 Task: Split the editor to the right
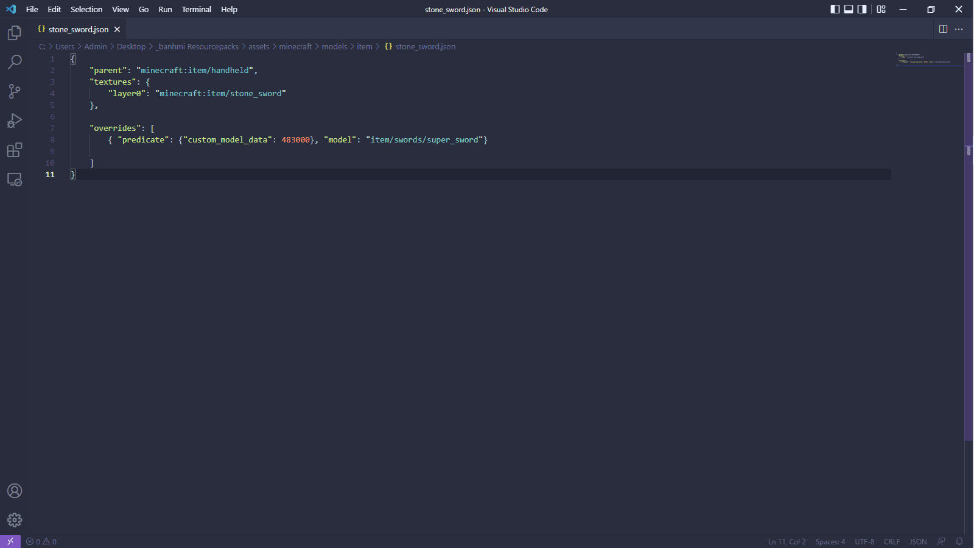[943, 29]
